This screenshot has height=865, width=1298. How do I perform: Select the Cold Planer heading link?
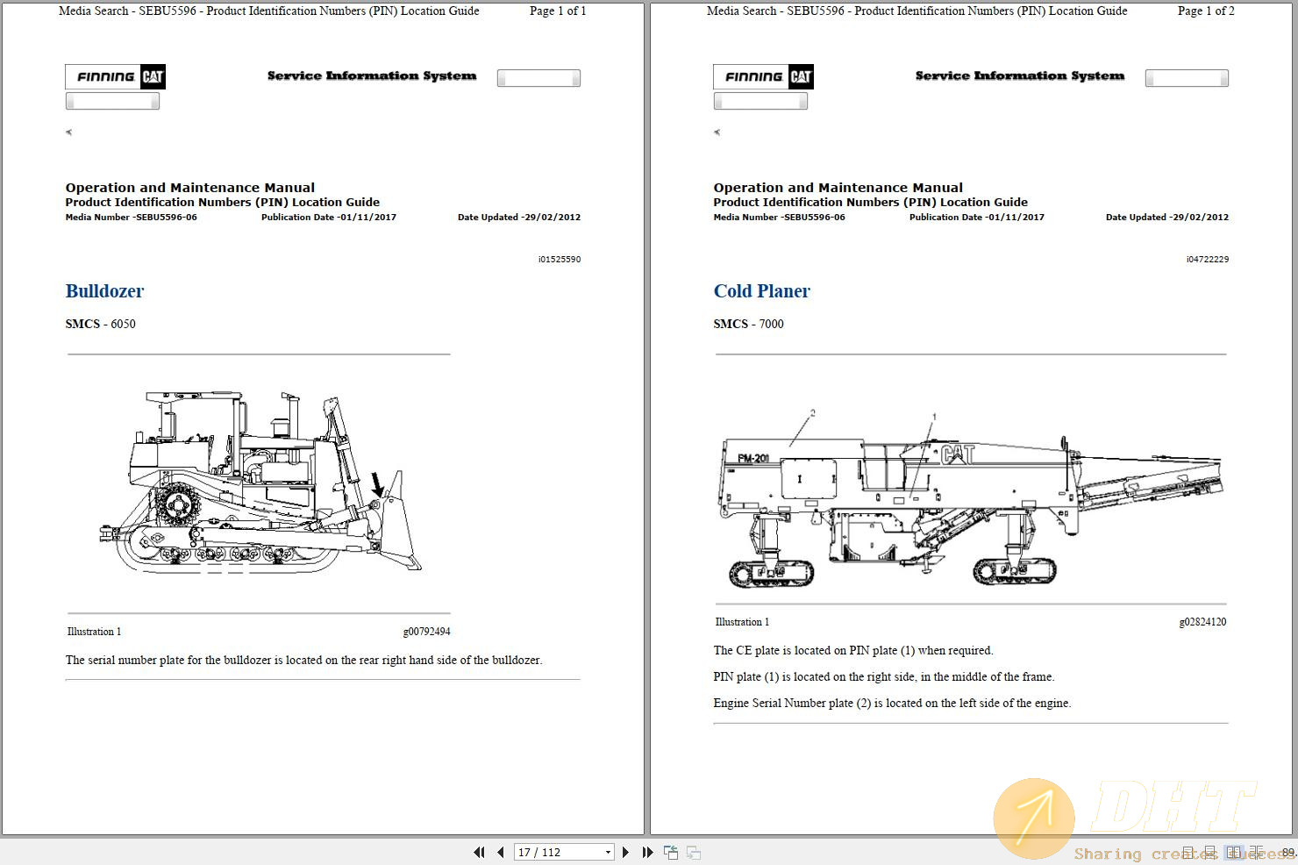(x=762, y=290)
